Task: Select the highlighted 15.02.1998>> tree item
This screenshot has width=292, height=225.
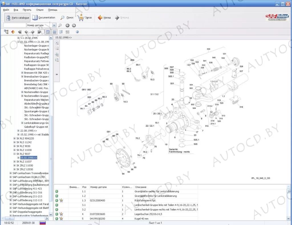Action: [x=29, y=158]
